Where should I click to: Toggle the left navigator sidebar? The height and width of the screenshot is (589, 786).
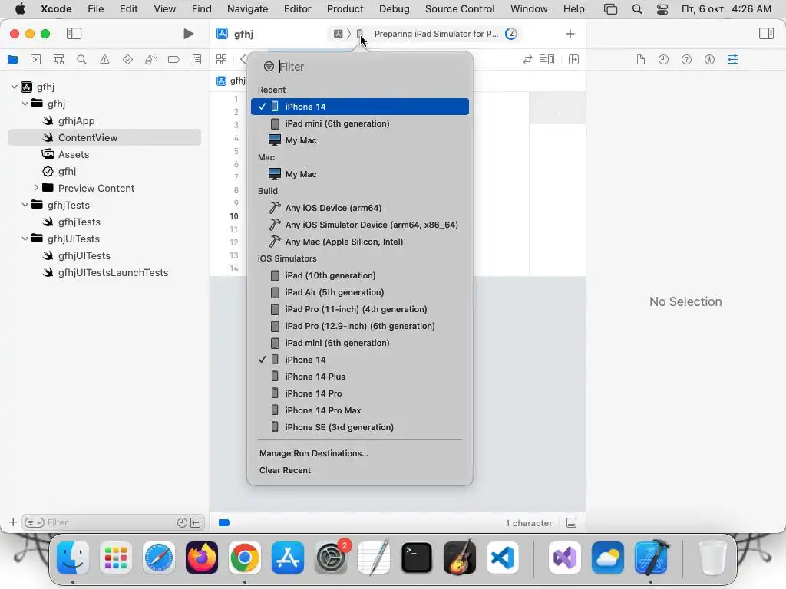pyautogui.click(x=74, y=34)
